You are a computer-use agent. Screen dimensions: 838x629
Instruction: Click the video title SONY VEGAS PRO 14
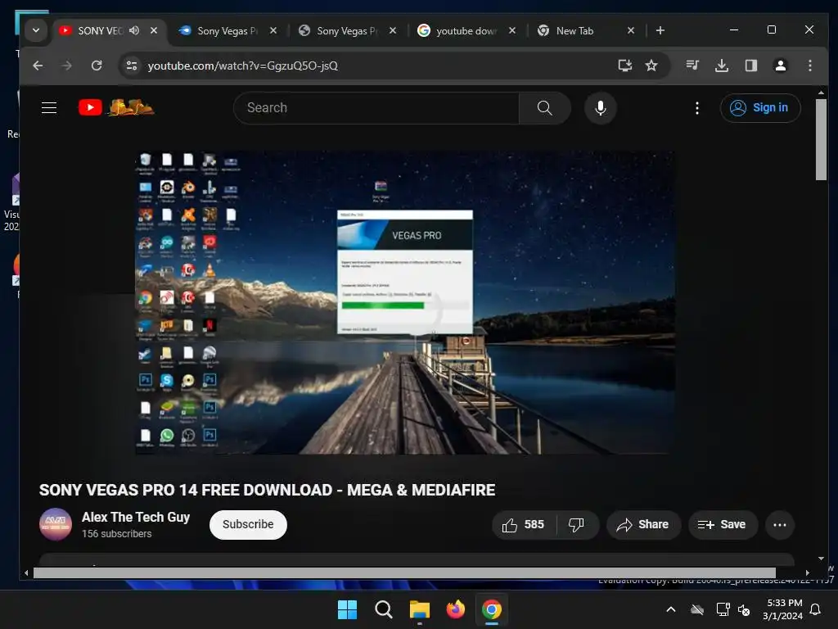click(268, 490)
